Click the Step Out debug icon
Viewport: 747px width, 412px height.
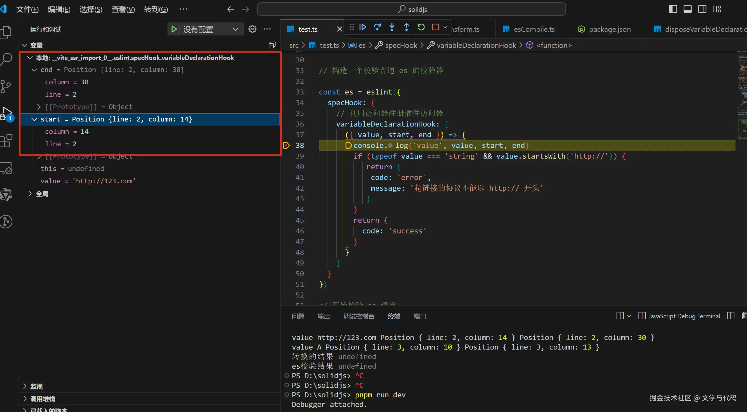406,27
